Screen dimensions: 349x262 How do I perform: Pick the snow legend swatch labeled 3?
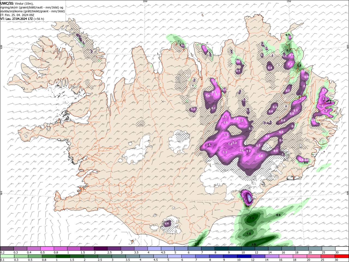(x=127, y=249)
